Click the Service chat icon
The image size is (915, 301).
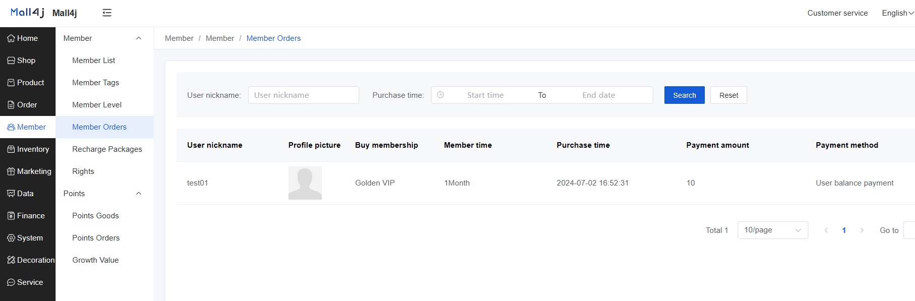[11, 282]
